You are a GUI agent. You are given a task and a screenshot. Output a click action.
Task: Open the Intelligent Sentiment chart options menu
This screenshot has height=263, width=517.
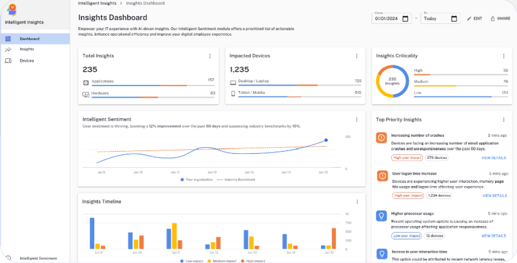click(x=357, y=119)
